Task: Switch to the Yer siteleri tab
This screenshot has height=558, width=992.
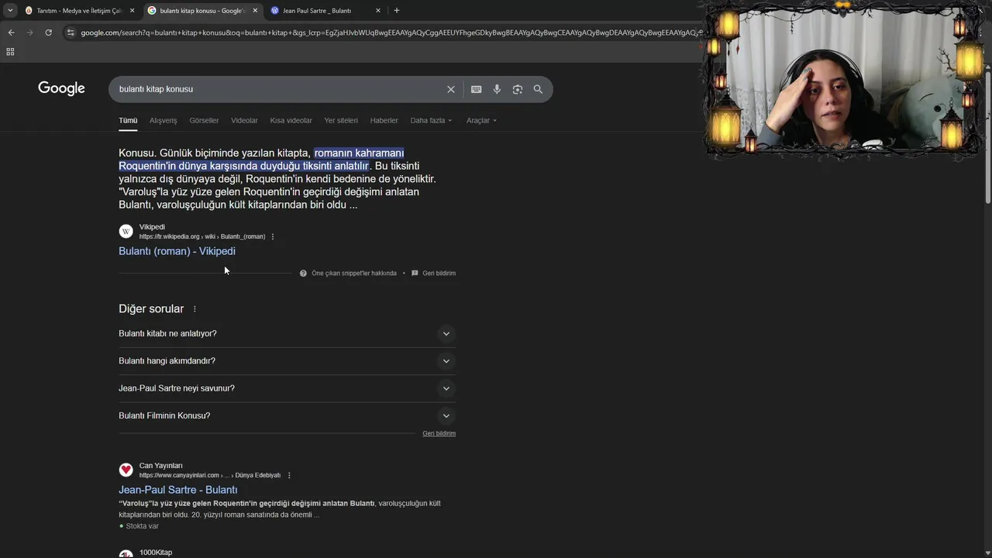Action: (x=341, y=121)
